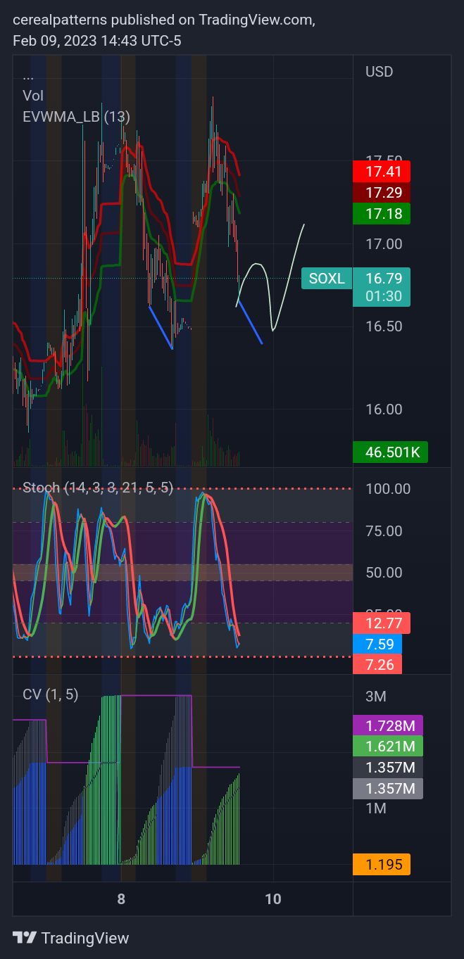Select the SOXL symbol tag
The height and width of the screenshot is (959, 464).
tap(327, 278)
